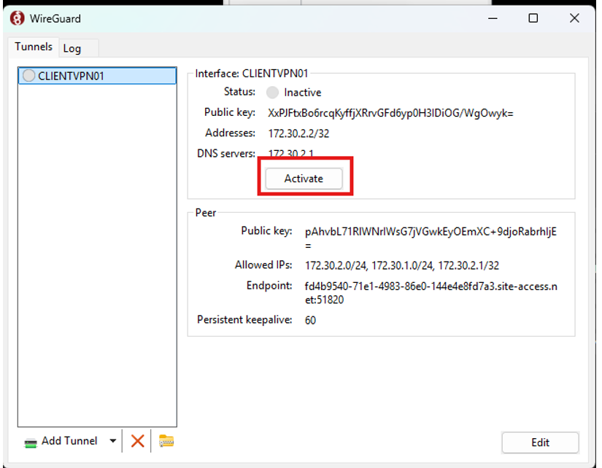Select the CLIENTVPN01 tunnel in the list
Viewport: 602px width, 468px height.
(98, 76)
